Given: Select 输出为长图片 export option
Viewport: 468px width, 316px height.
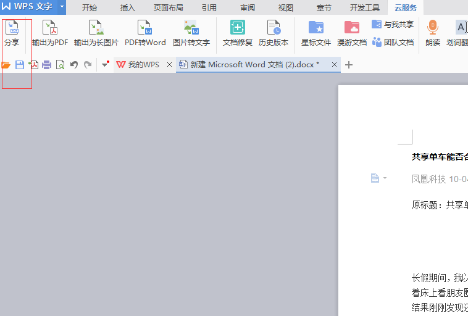Looking at the screenshot, I should [96, 33].
